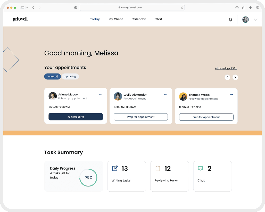Go to the Today nav tab

point(95,19)
